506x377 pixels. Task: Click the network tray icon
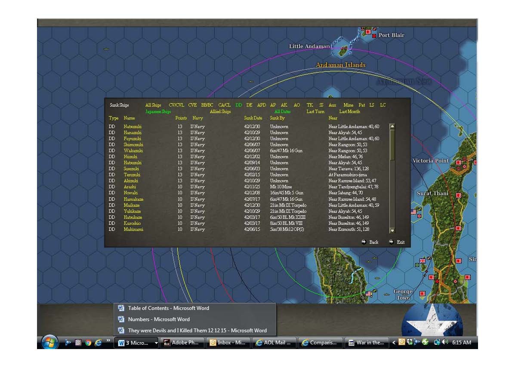coord(437,342)
